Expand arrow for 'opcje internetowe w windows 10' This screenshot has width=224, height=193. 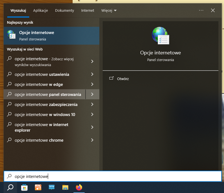point(92,114)
